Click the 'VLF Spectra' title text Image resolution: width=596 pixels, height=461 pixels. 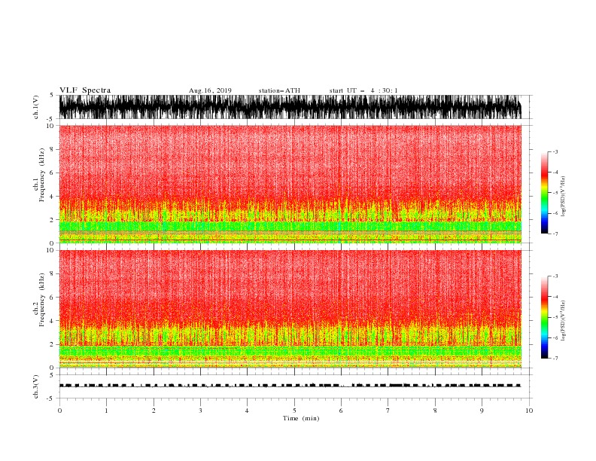point(85,90)
